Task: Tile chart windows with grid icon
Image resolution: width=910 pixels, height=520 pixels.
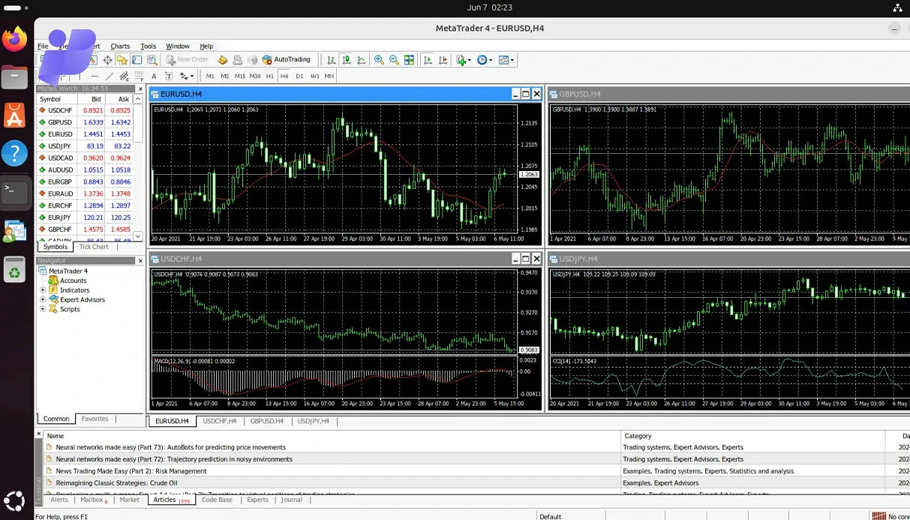Action: [x=409, y=60]
